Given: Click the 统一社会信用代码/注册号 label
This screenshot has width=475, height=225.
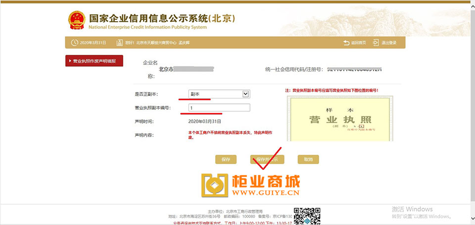Looking at the screenshot, I should 293,70.
